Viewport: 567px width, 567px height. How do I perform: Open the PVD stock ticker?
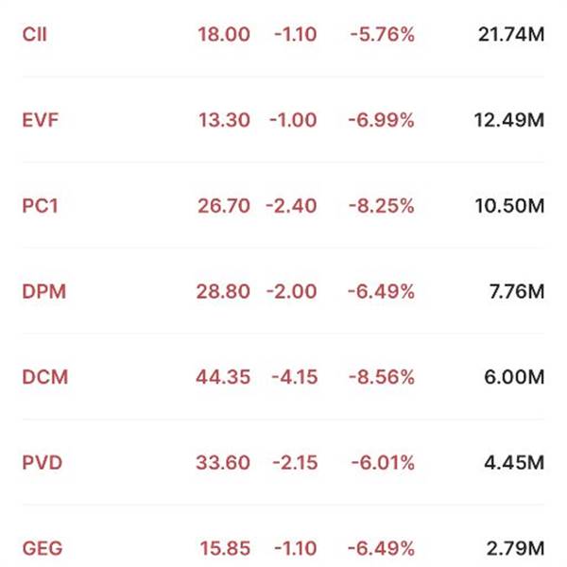pyautogui.click(x=41, y=463)
